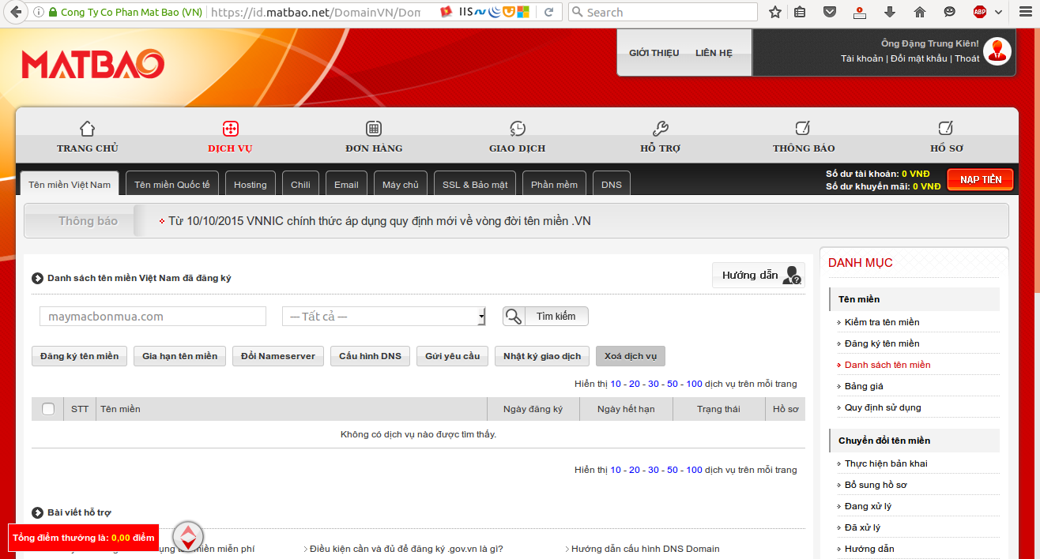The image size is (1040, 559).
Task: Open the SSL & Bảo mật tab
Action: point(475,185)
